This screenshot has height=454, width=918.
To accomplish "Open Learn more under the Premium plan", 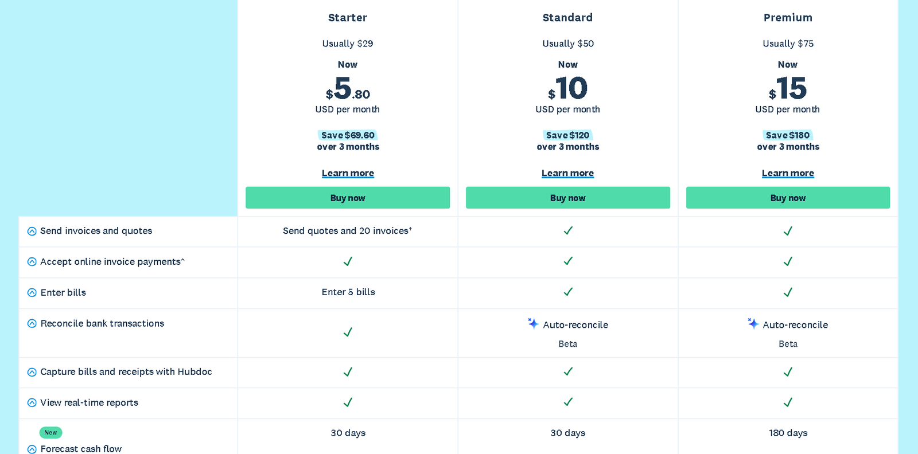I will coord(788,173).
